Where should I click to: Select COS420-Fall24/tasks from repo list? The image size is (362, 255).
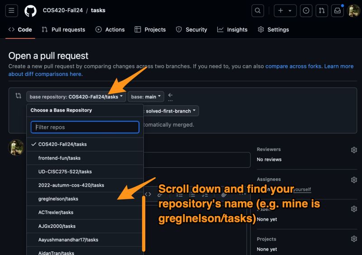pos(85,144)
